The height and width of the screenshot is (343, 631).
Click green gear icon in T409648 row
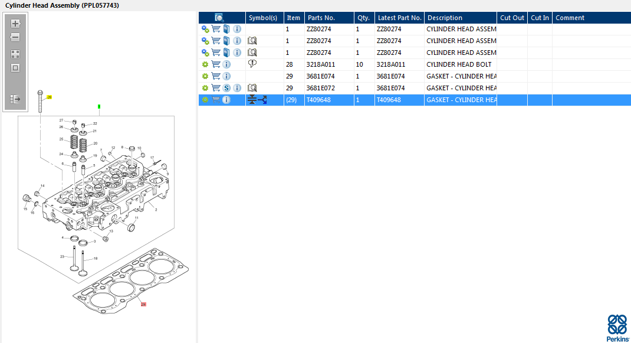205,100
